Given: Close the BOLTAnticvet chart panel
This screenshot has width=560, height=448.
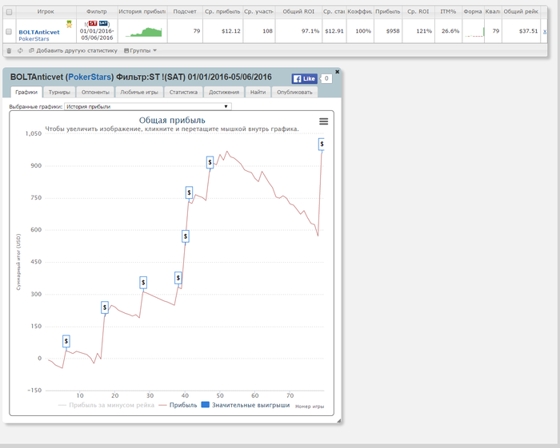Looking at the screenshot, I should point(337,72).
